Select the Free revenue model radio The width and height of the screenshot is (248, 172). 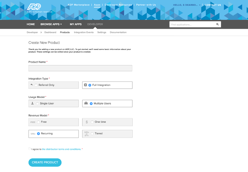[x=38, y=122]
